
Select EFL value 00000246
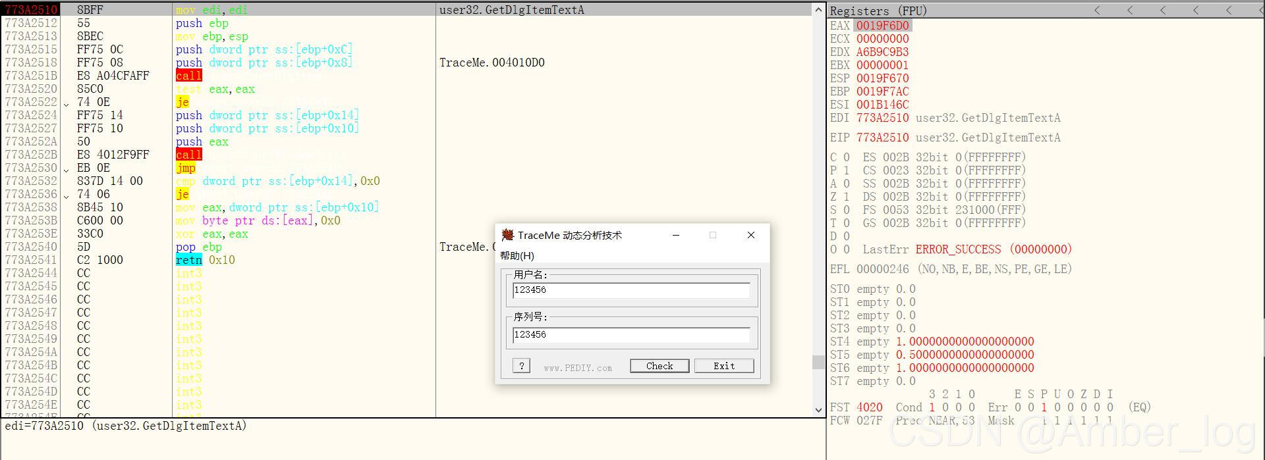(x=883, y=269)
